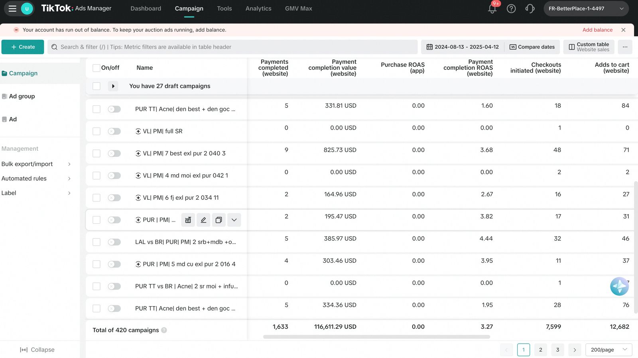Click the floating AI assistant star icon

click(619, 286)
